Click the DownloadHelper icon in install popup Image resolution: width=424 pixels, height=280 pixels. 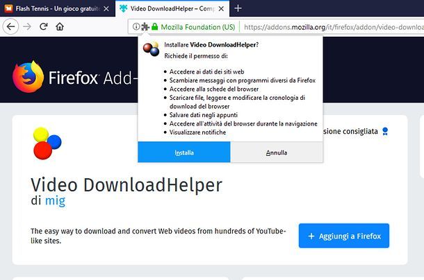click(x=151, y=49)
